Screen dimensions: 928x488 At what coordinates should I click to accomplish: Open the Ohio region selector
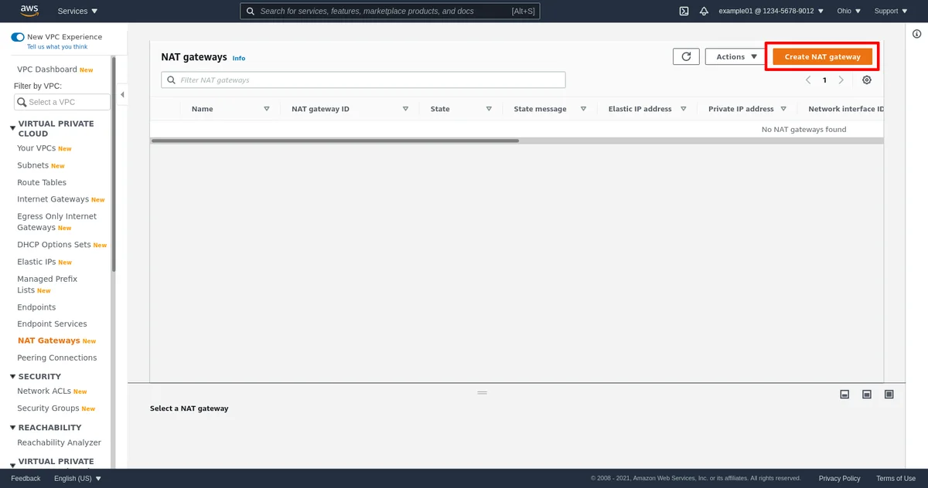point(848,11)
